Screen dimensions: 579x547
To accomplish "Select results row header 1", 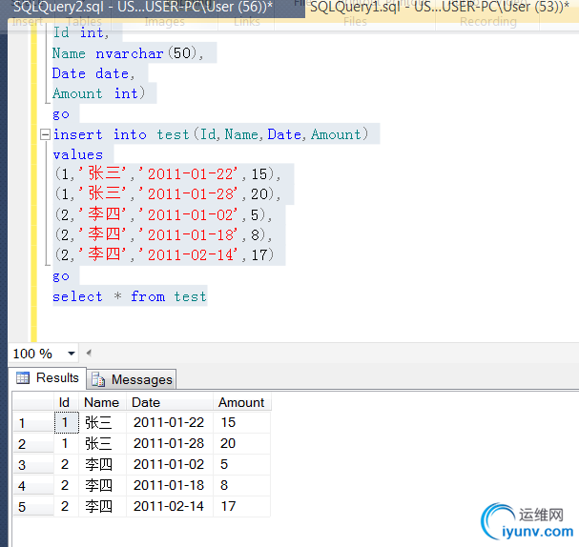I will [33, 423].
